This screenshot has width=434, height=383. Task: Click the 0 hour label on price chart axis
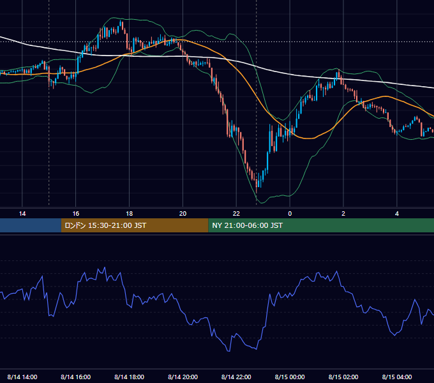290,214
